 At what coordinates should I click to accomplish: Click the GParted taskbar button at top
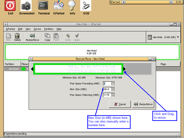(115, 2)
